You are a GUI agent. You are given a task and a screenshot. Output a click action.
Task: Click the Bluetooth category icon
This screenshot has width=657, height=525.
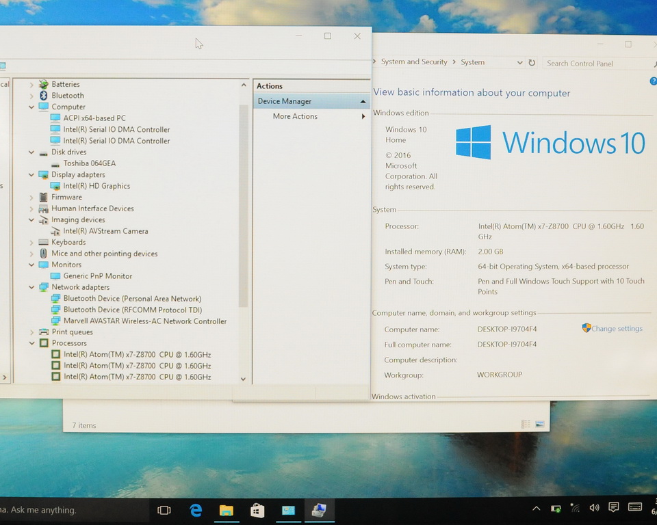click(44, 96)
